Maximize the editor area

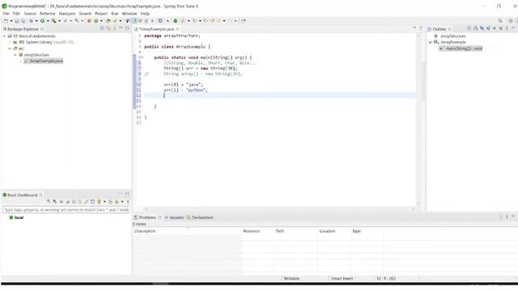(x=421, y=28)
